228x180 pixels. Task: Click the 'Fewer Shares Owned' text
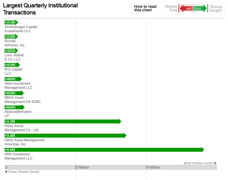(24, 172)
